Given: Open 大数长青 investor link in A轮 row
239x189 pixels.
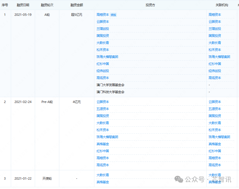Looking at the screenshot, I should [103, 43].
